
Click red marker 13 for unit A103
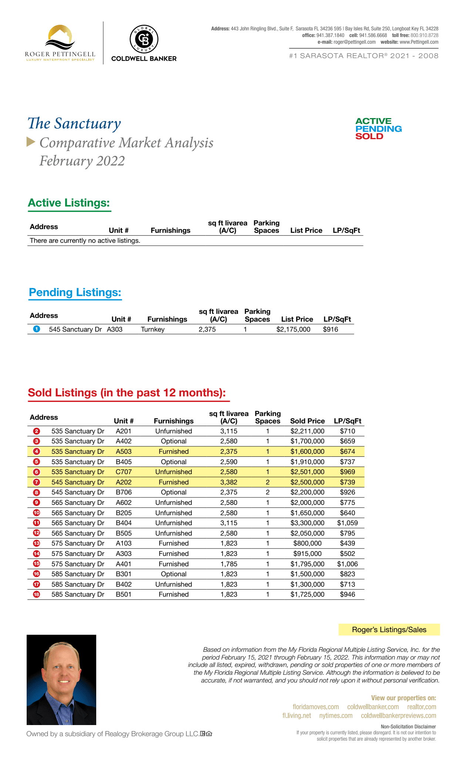tap(36, 543)
